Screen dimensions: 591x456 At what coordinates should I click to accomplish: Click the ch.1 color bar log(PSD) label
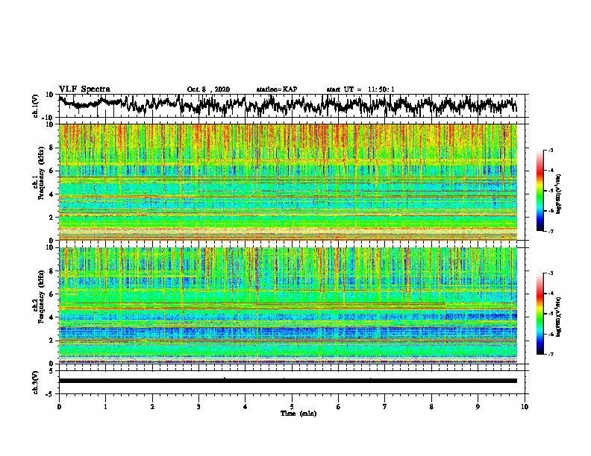(559, 194)
